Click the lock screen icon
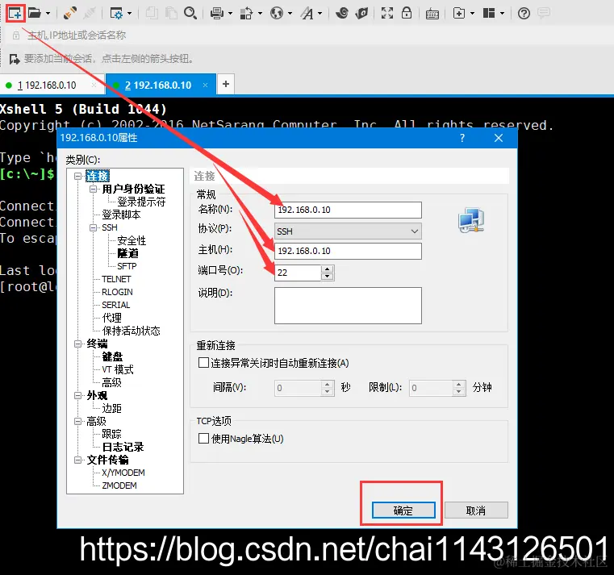The image size is (614, 575). [407, 14]
